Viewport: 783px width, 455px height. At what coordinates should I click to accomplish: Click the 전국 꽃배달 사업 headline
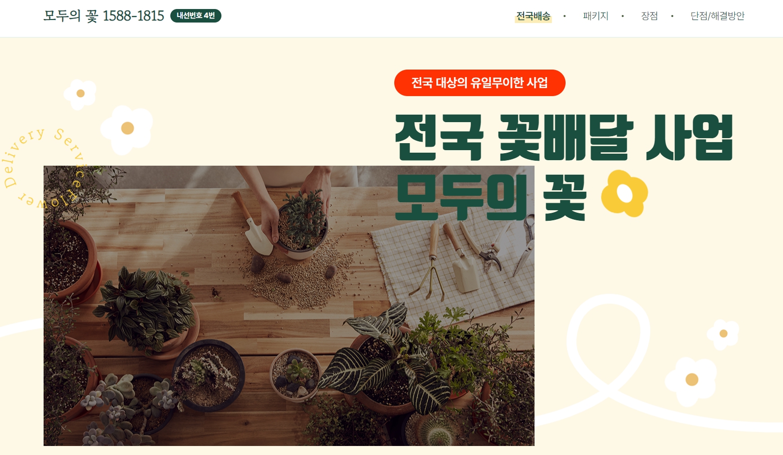click(x=564, y=138)
